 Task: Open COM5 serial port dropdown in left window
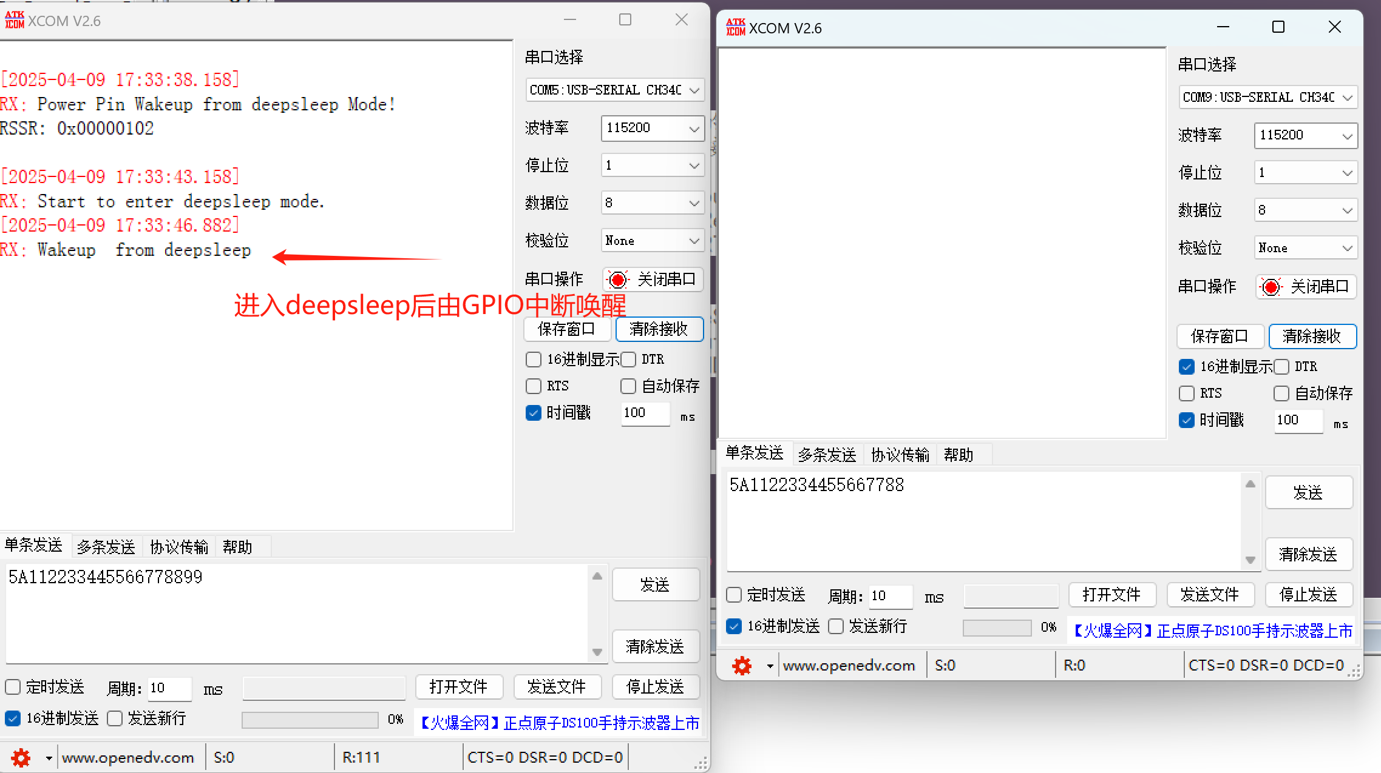point(615,90)
